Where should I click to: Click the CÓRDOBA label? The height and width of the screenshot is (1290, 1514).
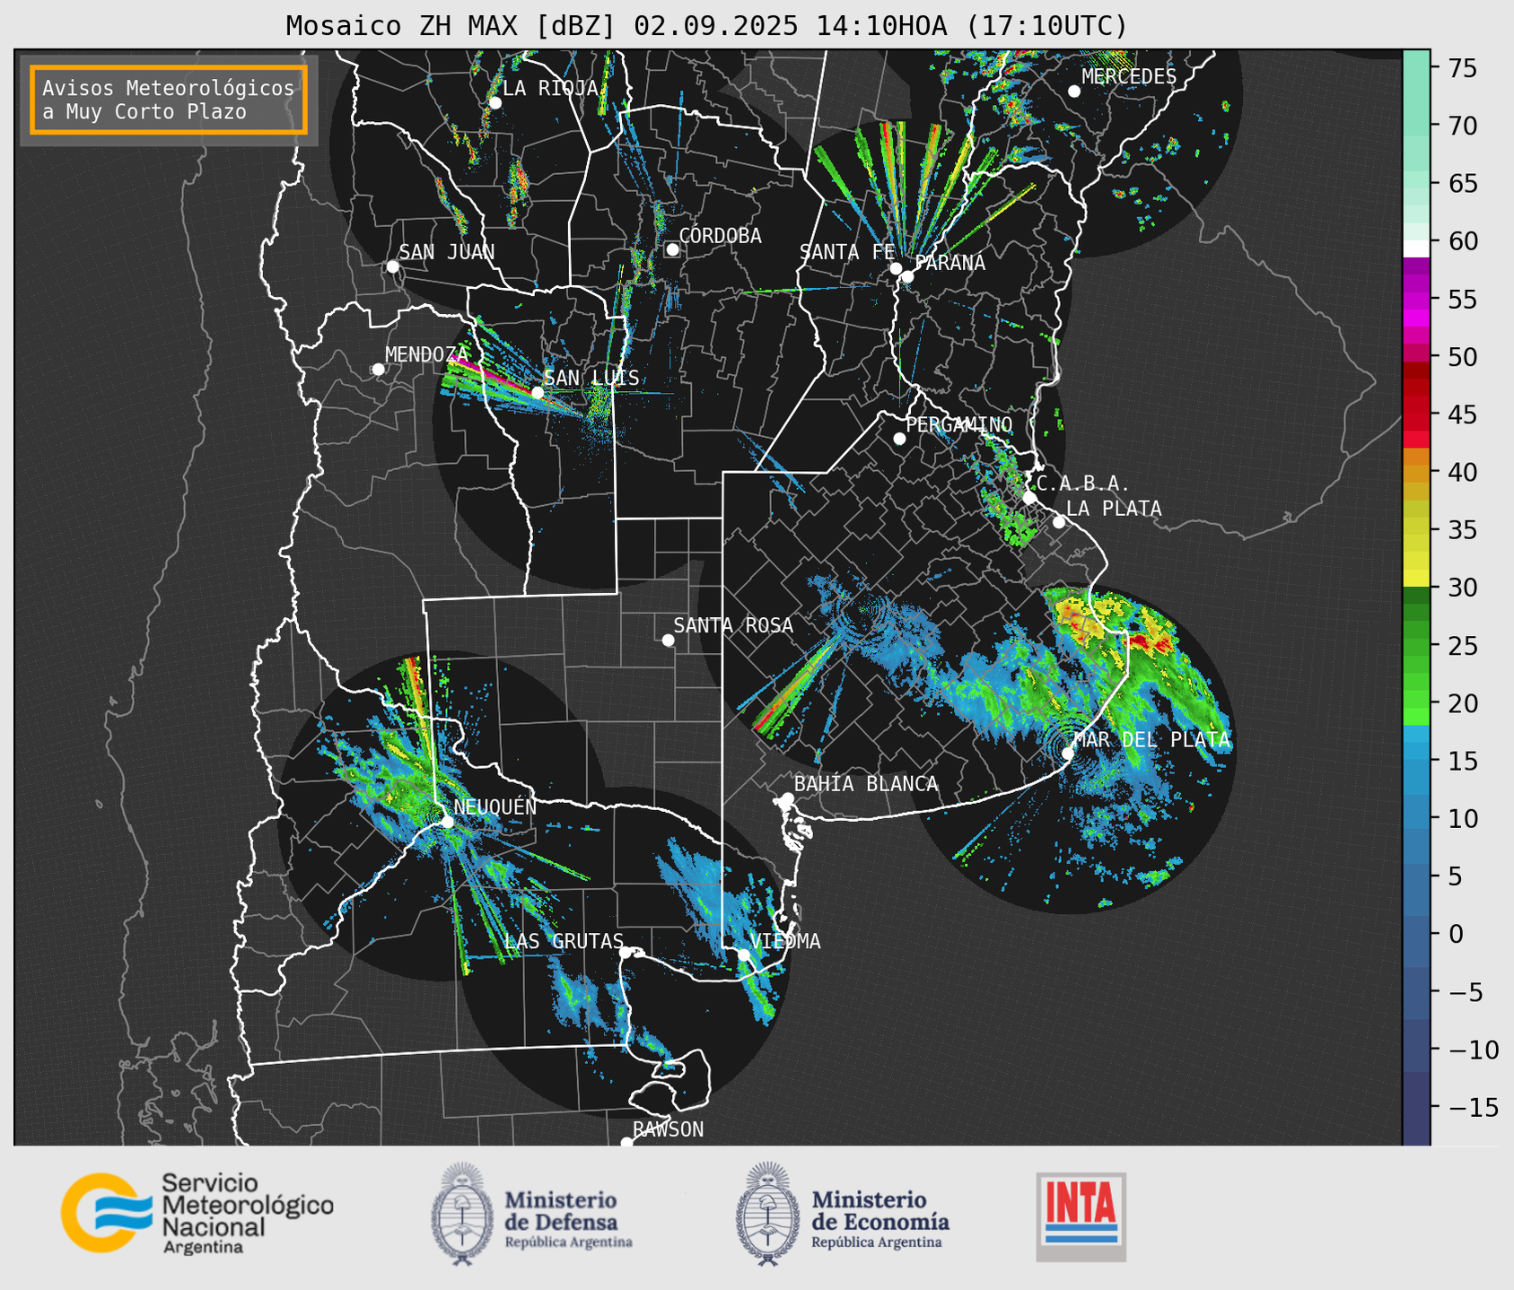720,236
